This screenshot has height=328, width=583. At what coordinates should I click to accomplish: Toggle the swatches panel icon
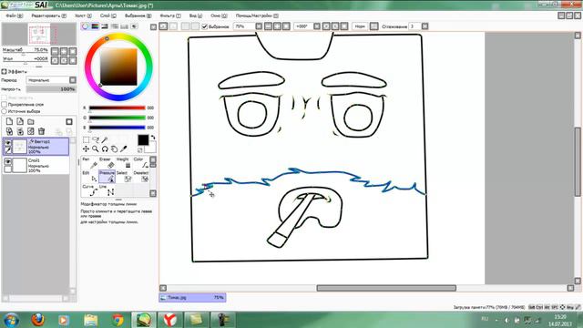pos(124,26)
